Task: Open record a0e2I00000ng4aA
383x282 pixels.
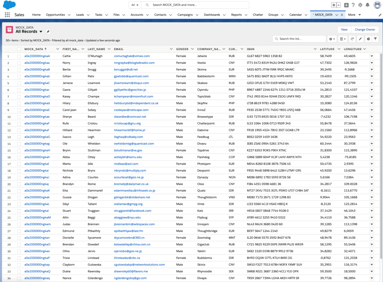Action: [x=37, y=56]
